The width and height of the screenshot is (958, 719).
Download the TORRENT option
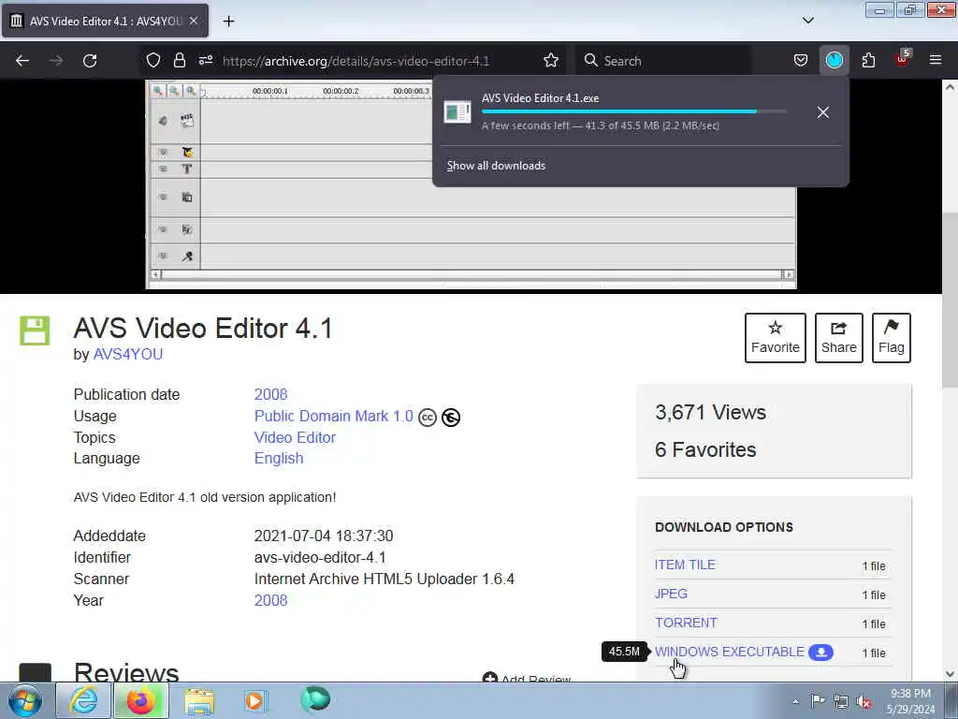pyautogui.click(x=686, y=623)
